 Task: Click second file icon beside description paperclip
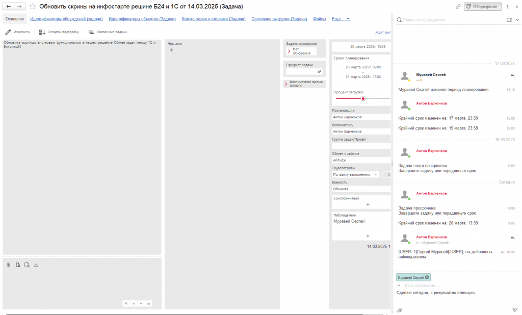18,265
